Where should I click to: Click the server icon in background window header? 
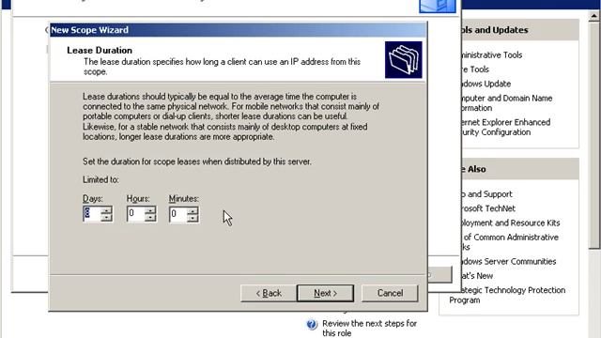pos(438,7)
